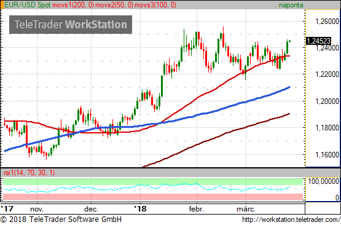The image size is (341, 225).
Task: Select the rsi1(14, 70, 30, 1) indicator label
Action: [29, 173]
